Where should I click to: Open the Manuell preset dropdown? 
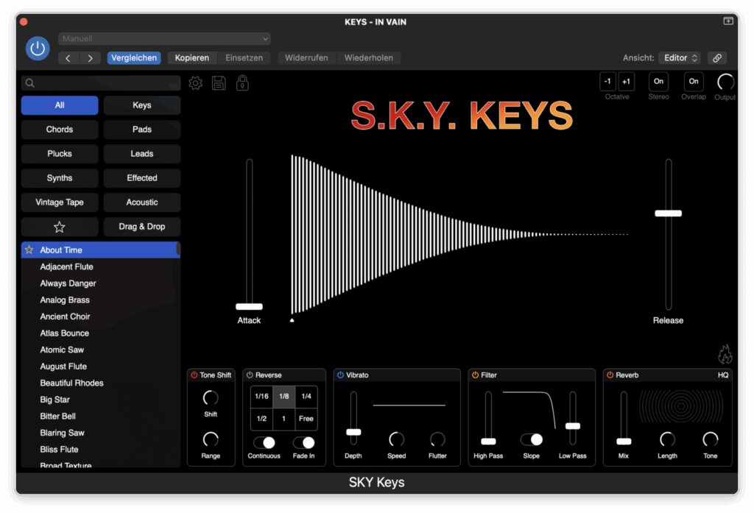(164, 38)
